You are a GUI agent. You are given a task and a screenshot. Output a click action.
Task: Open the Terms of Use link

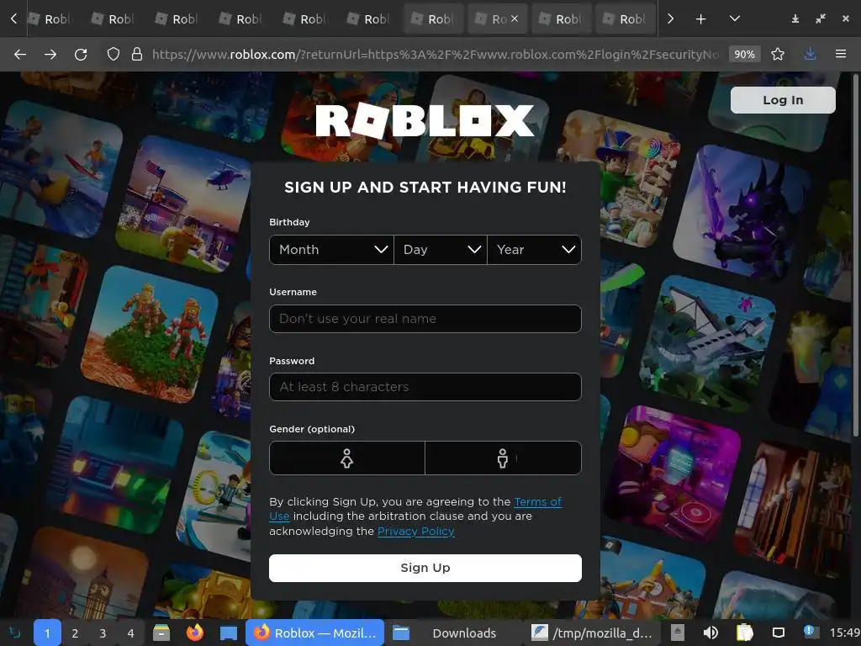(x=537, y=501)
